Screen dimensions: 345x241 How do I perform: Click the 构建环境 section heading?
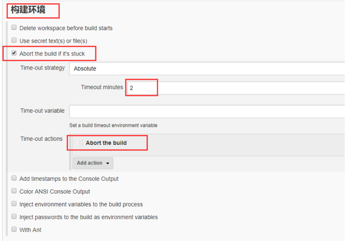point(28,10)
